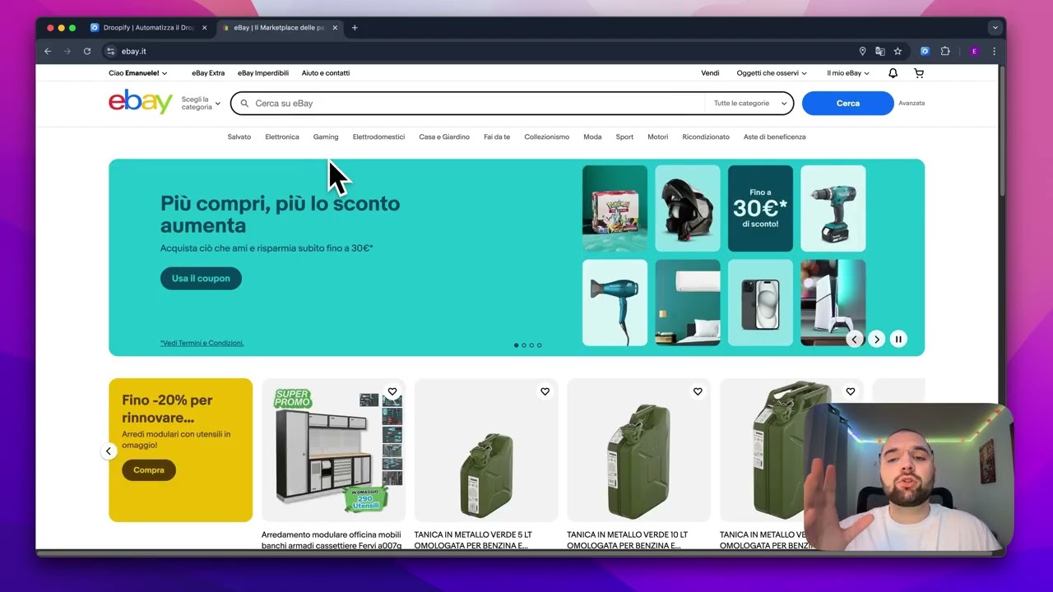Open Aiuto e contatti link
Image resolution: width=1053 pixels, height=592 pixels.
[326, 73]
